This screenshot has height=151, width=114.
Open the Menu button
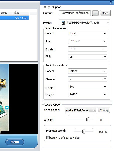(x=15, y=142)
